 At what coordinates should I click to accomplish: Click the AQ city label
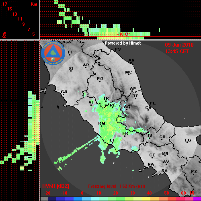coord(127,107)
